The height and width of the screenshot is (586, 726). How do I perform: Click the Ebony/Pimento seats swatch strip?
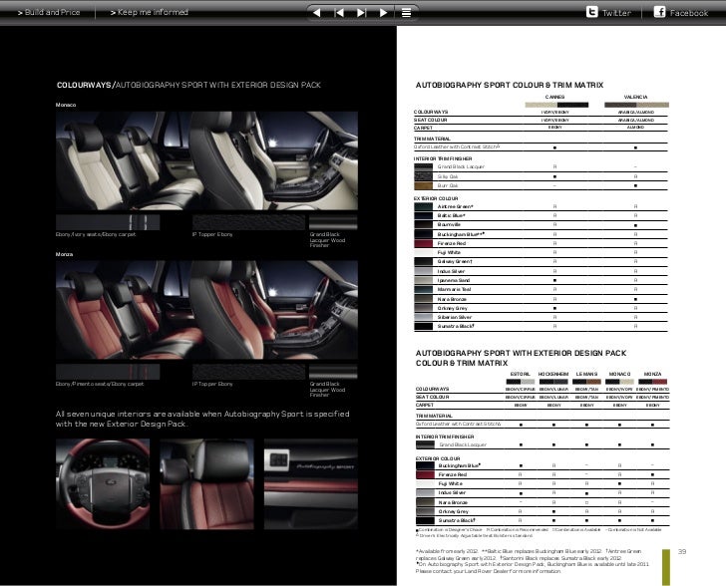coord(108,372)
